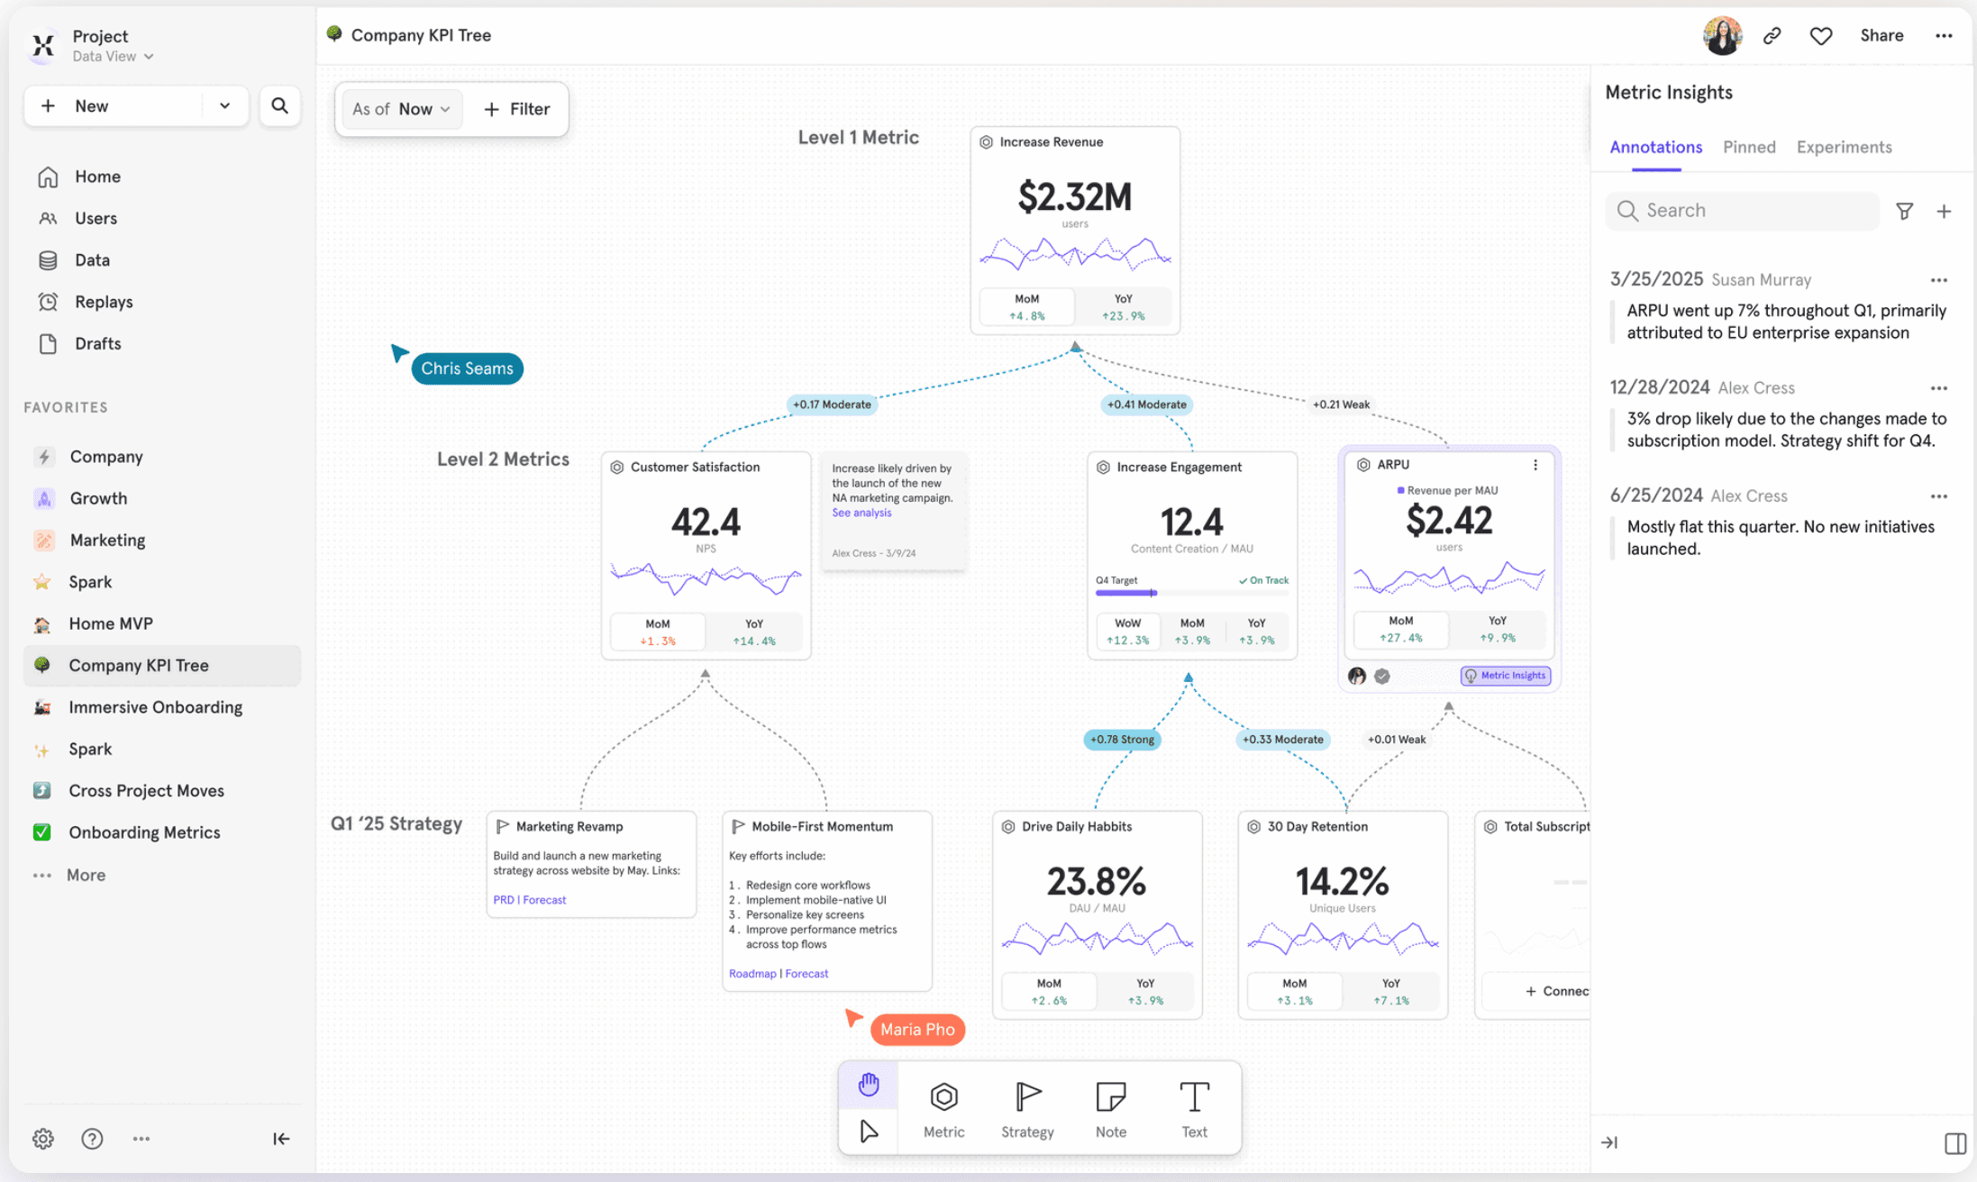Toggle the side panel layout icon

1954,1143
